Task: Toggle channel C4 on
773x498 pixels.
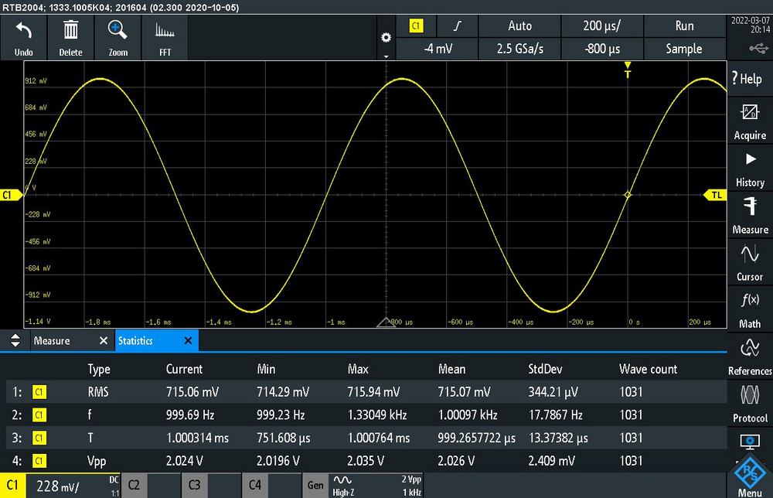Action: coord(255,485)
